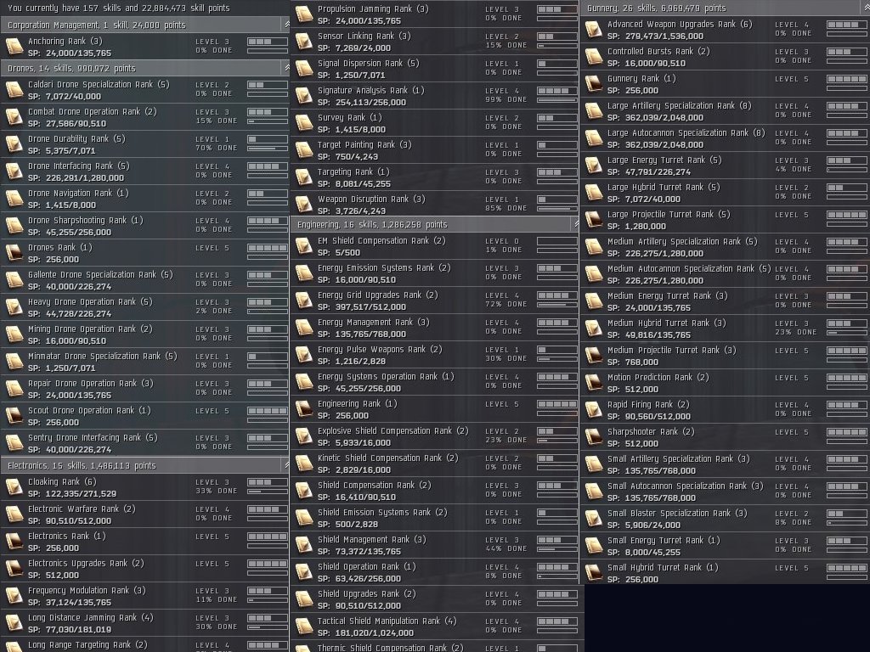The image size is (870, 652).
Task: Select Gallente Drone Specialization Rank (5)
Action: pos(144,280)
